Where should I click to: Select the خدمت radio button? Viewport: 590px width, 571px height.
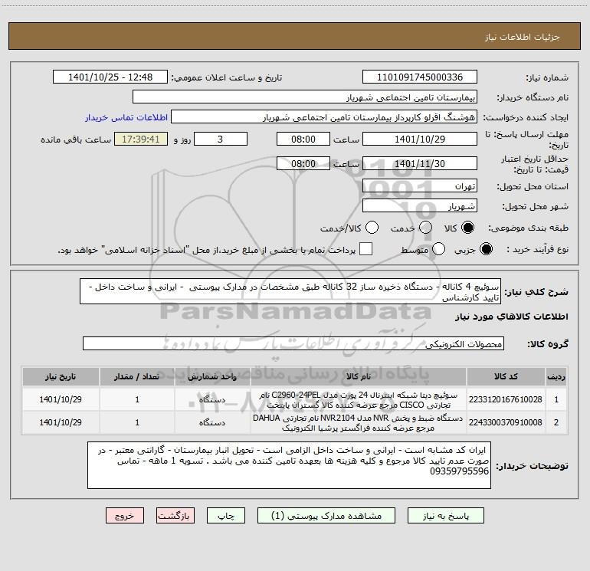tap(425, 228)
